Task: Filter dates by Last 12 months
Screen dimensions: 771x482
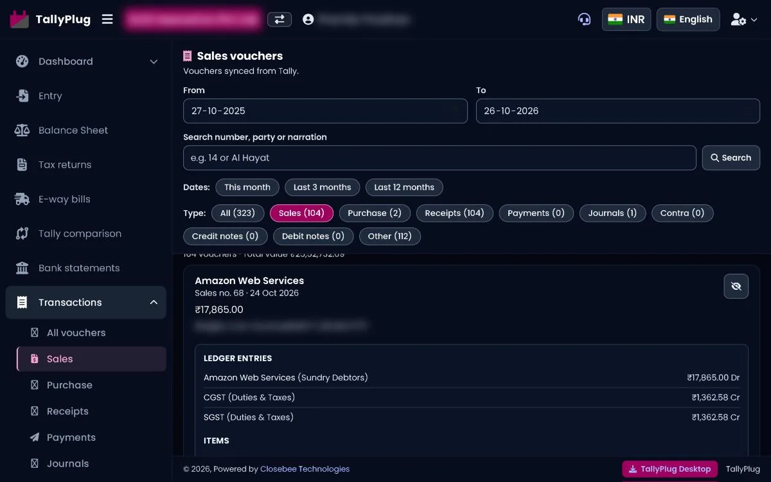Action: [404, 188]
